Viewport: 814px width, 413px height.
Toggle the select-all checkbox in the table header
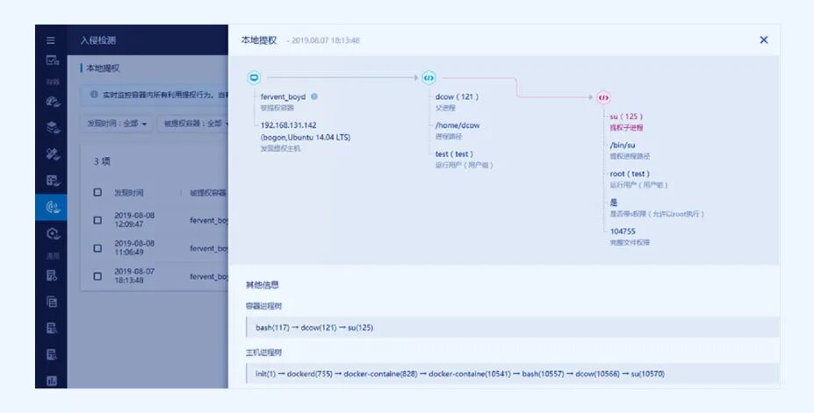pos(97,192)
